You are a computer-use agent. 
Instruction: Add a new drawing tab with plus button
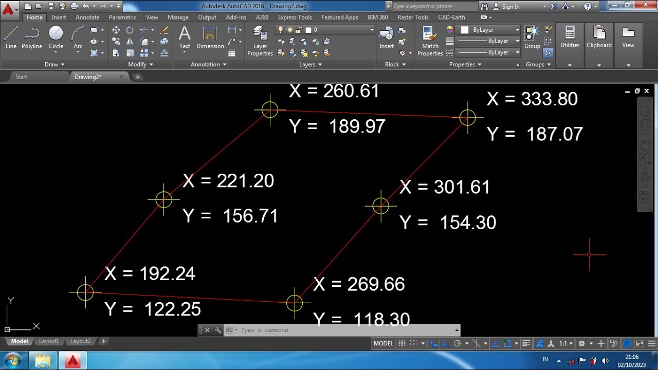click(x=138, y=77)
